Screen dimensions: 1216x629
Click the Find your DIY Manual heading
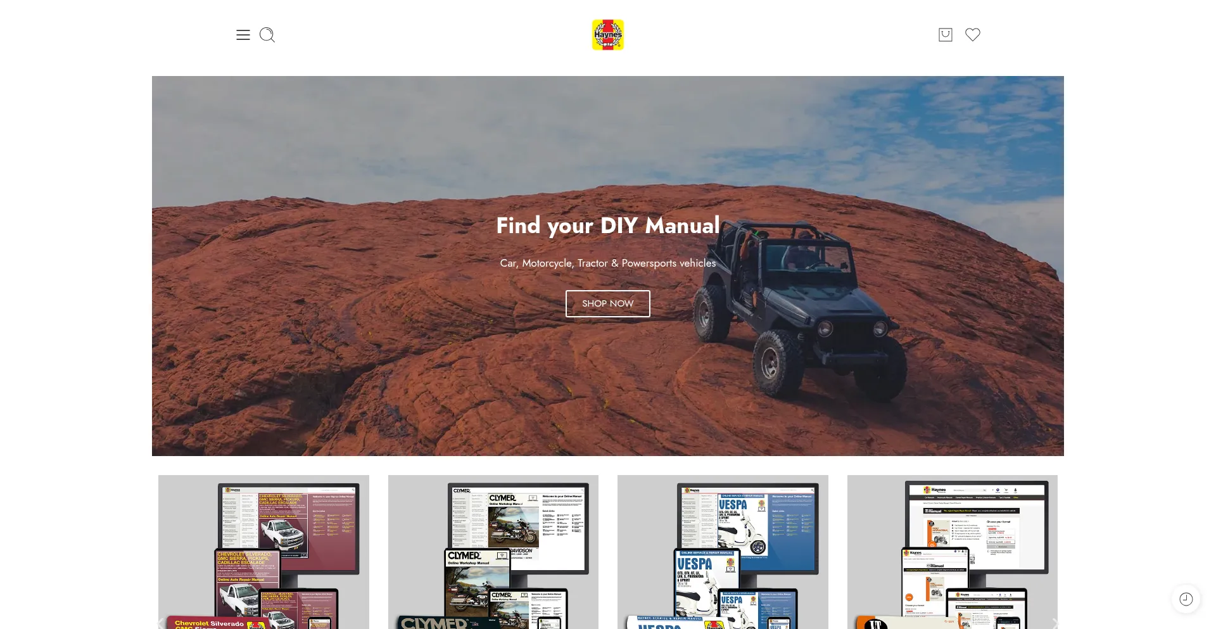pyautogui.click(x=608, y=226)
